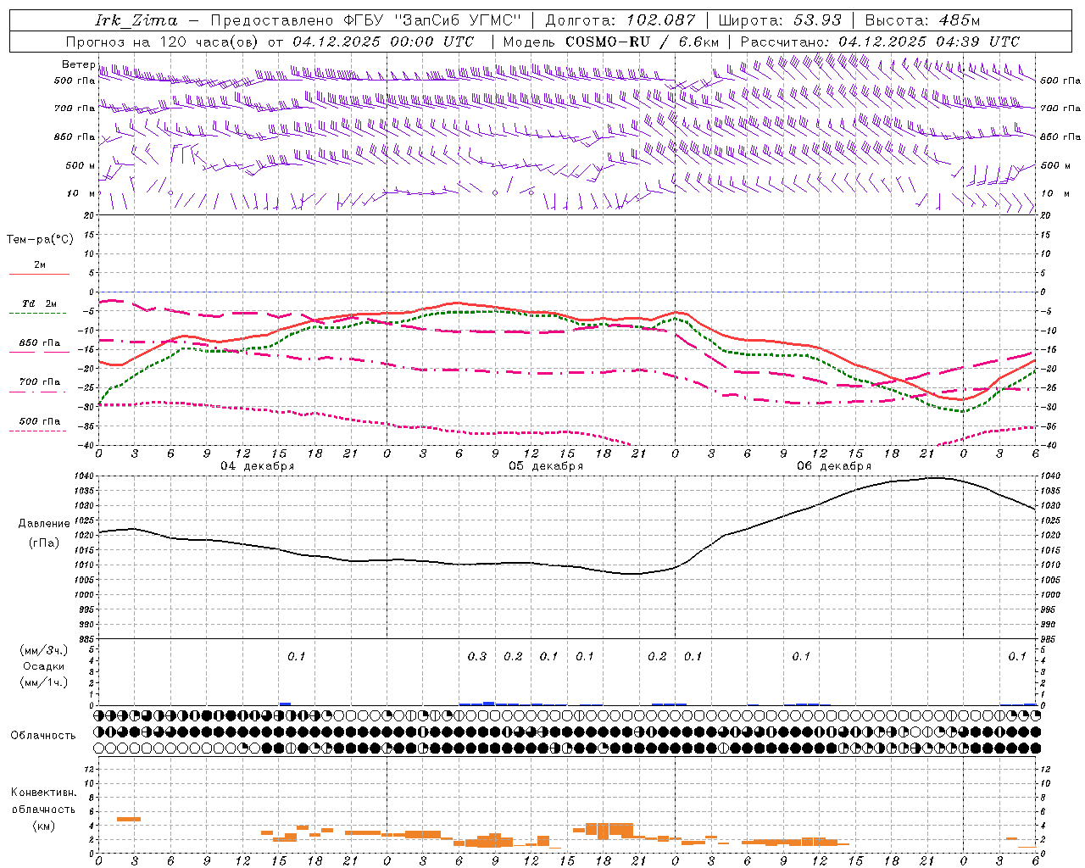Click the Широта: 53.93 value
This screenshot has width=1085, height=868.
click(780, 20)
